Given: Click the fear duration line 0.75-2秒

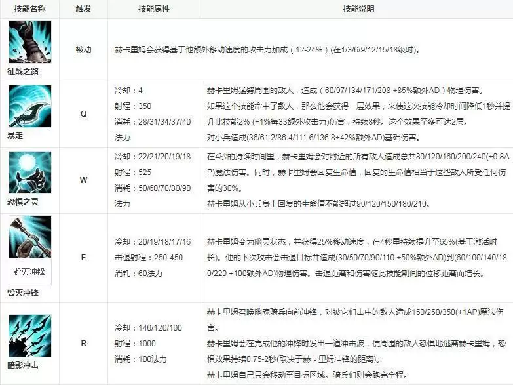Looking at the screenshot, I should coord(294,359).
